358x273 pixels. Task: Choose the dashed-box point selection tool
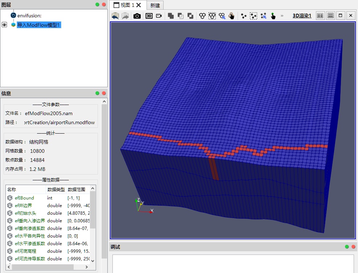pos(254,16)
